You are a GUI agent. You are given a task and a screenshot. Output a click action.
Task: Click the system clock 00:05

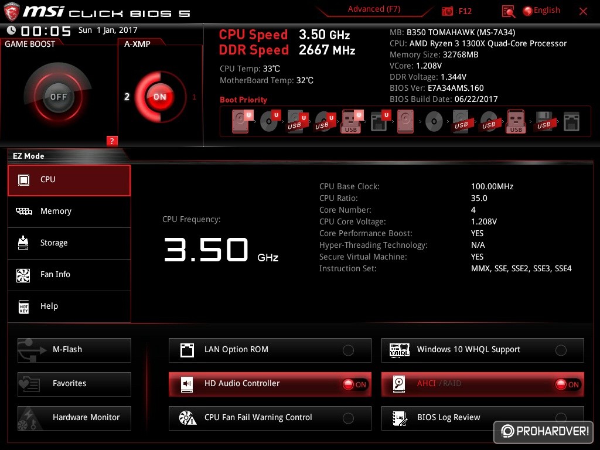46,31
